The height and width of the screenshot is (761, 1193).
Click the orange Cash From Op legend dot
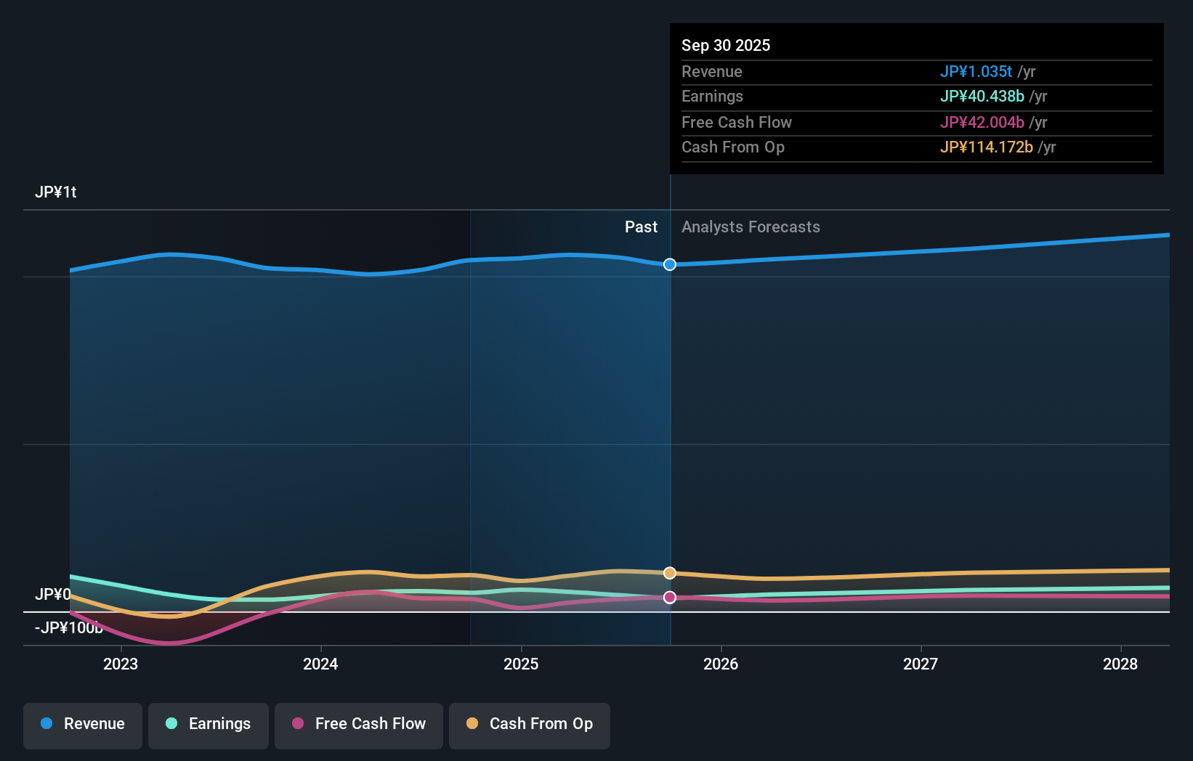[473, 724]
